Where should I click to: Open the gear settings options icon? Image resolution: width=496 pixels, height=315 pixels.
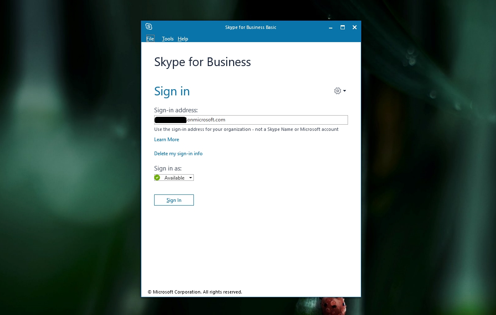coord(338,91)
